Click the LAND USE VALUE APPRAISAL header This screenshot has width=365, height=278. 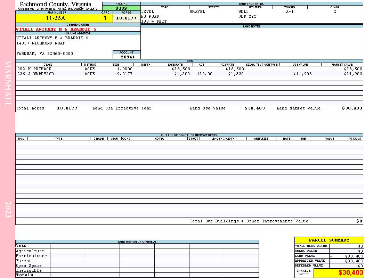click(137, 242)
